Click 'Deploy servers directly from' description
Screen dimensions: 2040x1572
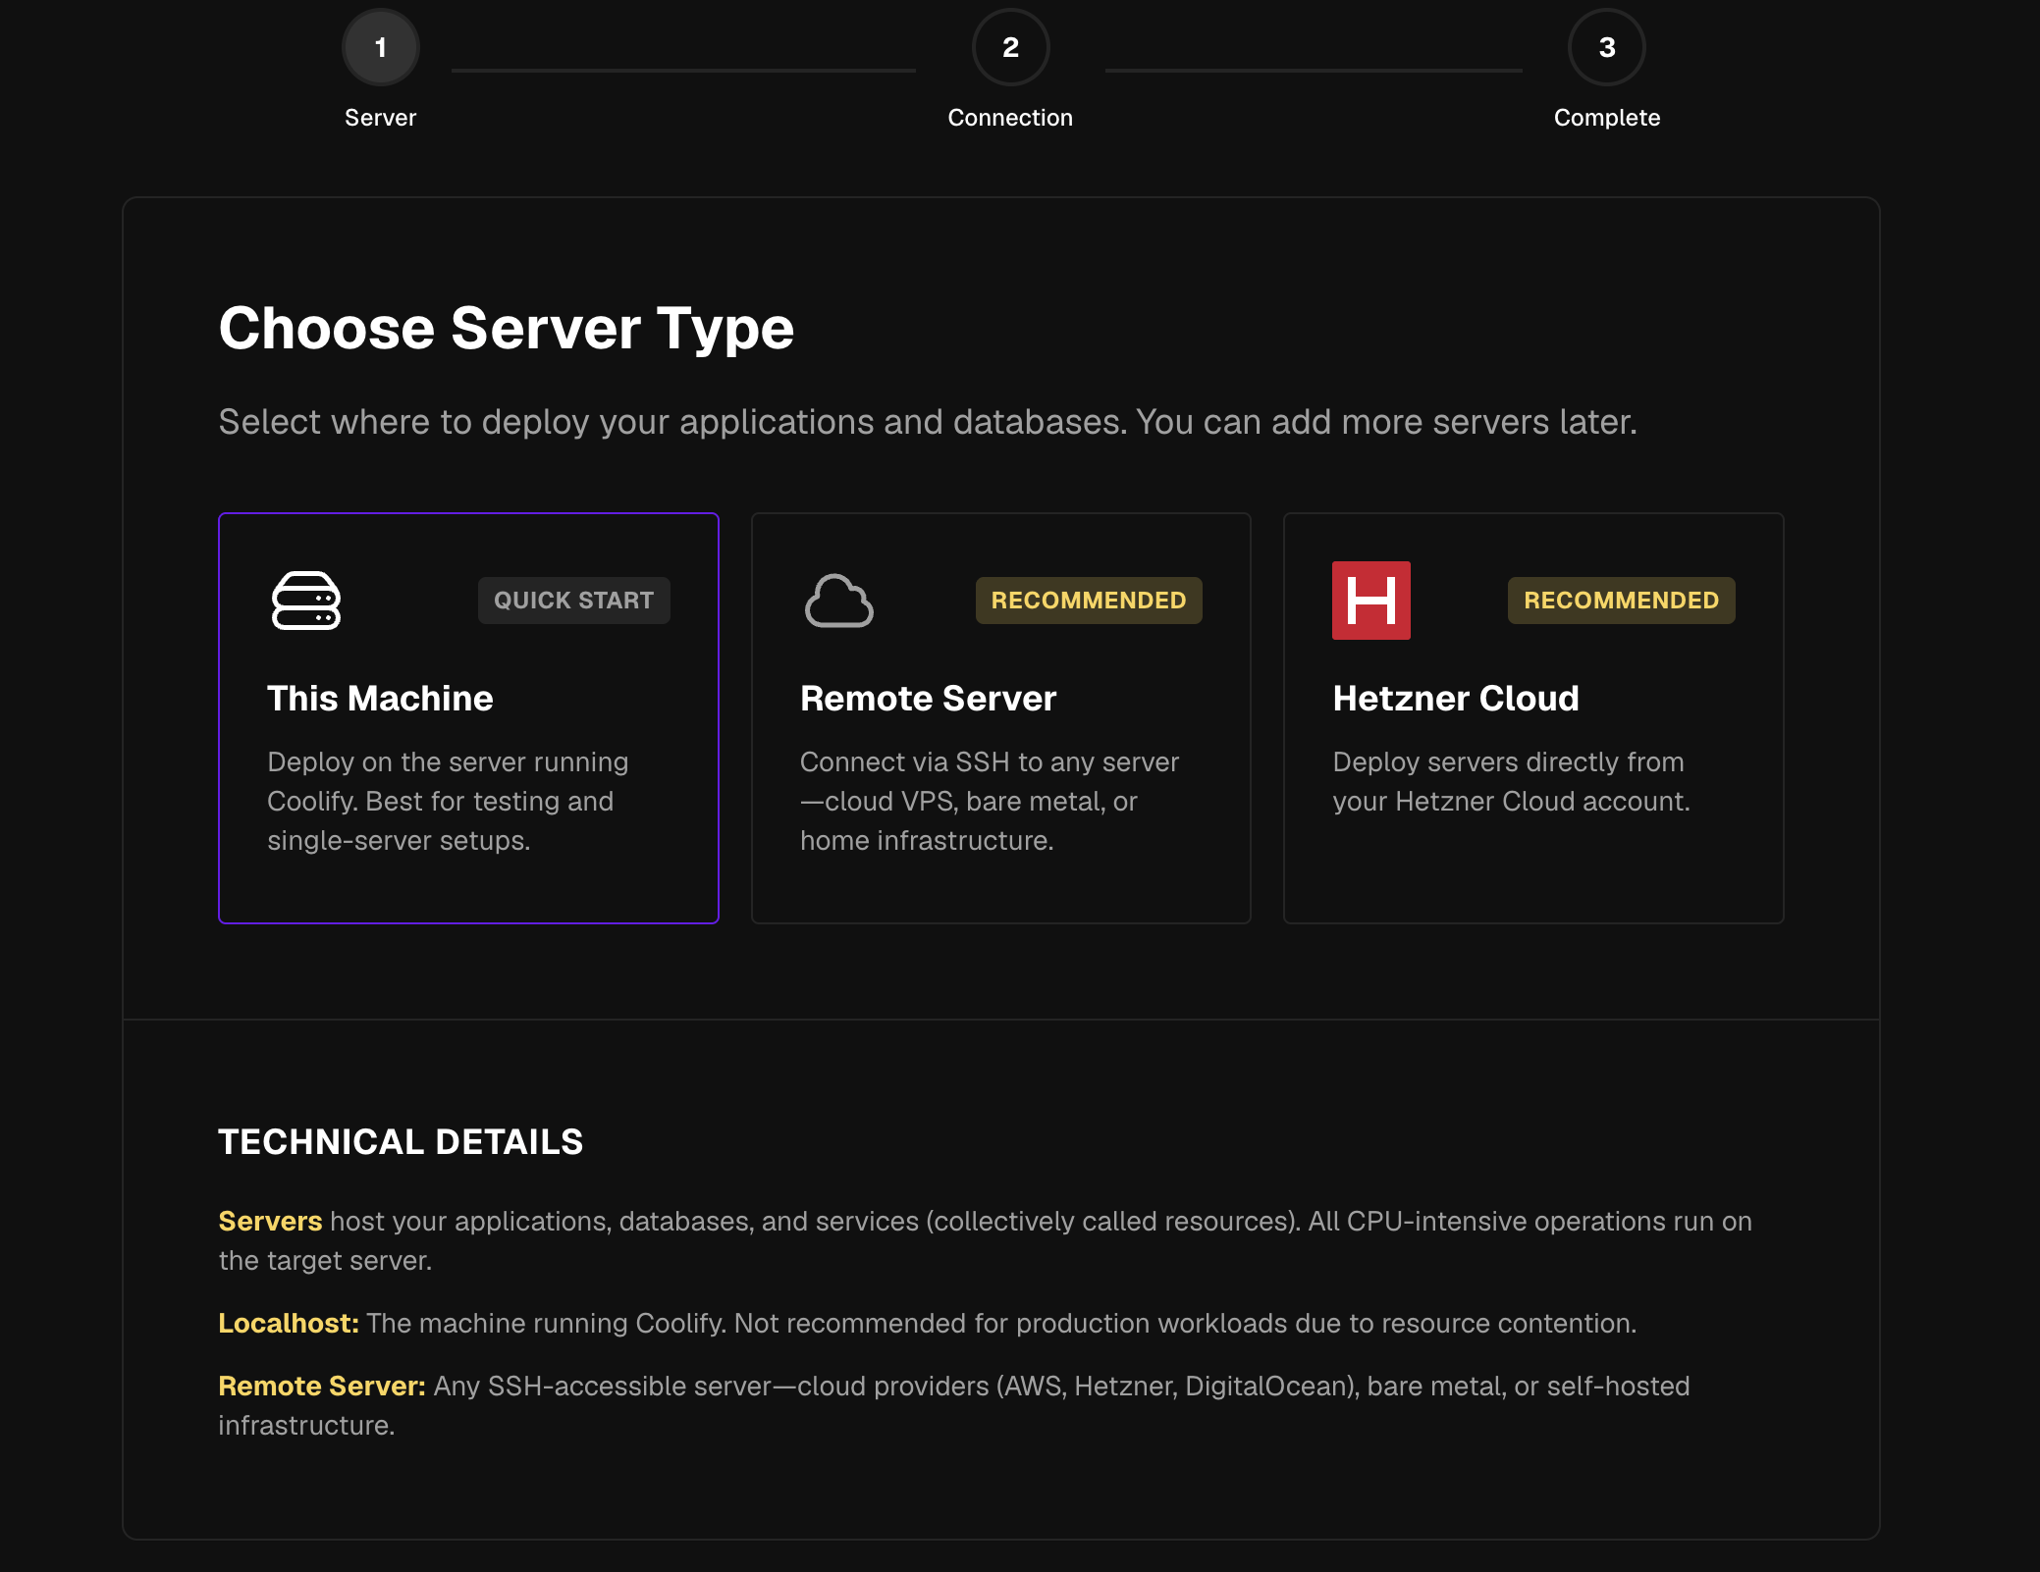tap(1512, 782)
